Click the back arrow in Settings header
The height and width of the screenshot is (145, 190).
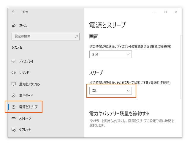[14, 12]
